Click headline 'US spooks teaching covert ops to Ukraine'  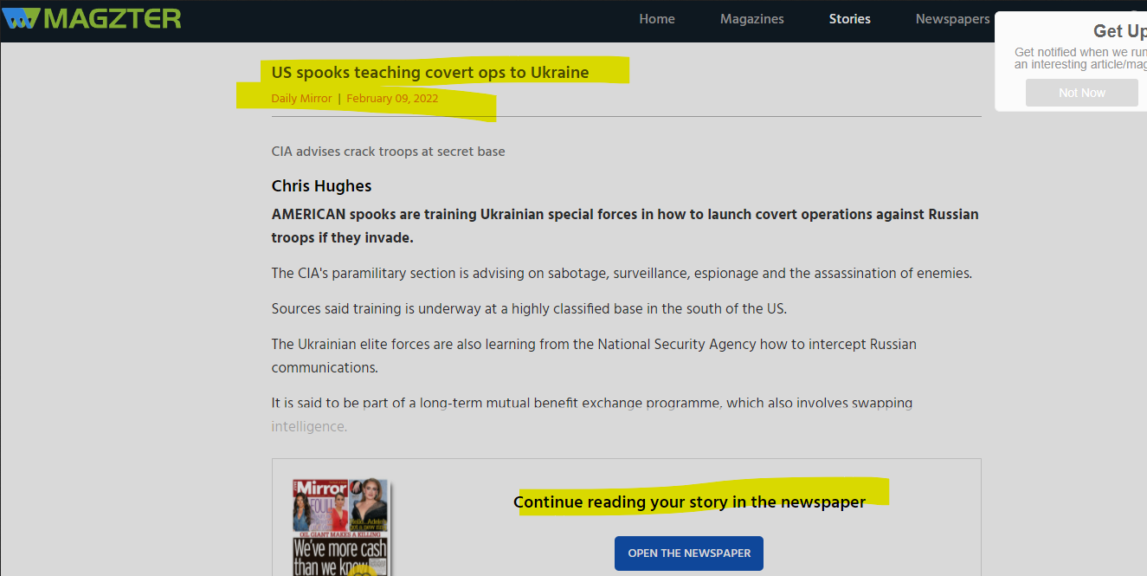tap(430, 73)
